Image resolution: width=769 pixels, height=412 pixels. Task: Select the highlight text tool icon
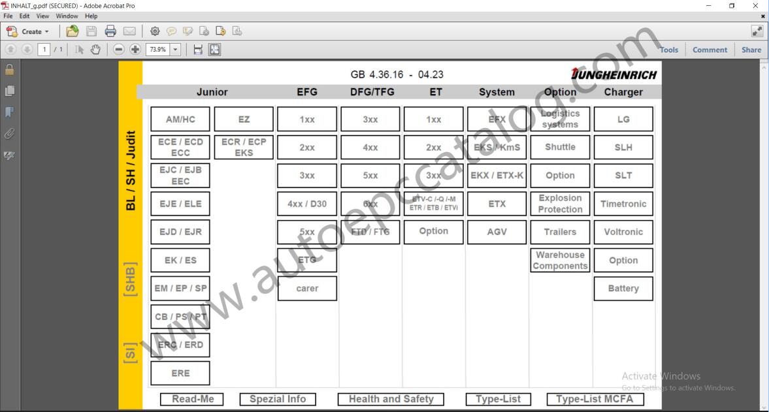tap(188, 31)
